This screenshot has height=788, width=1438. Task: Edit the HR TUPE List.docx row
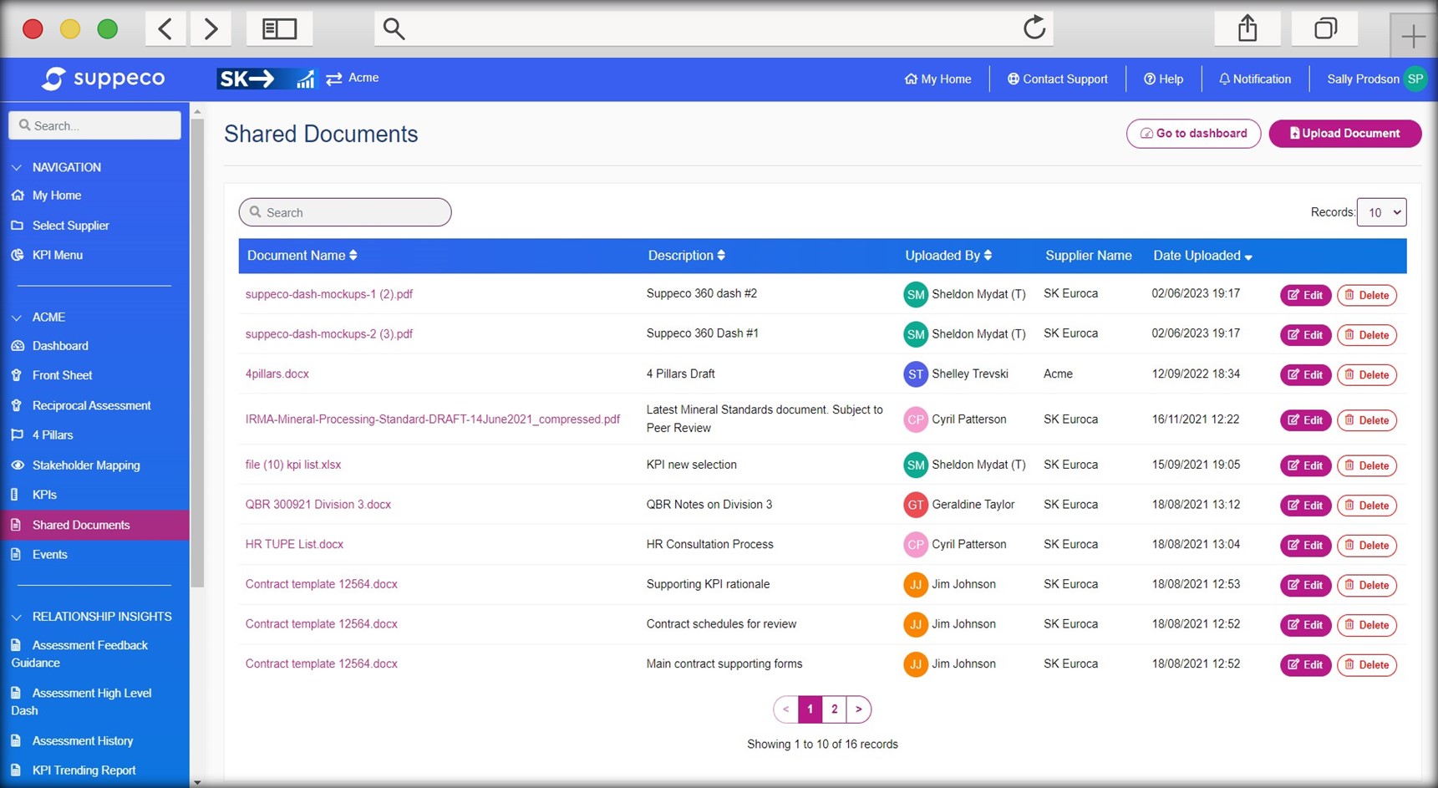coord(1305,546)
